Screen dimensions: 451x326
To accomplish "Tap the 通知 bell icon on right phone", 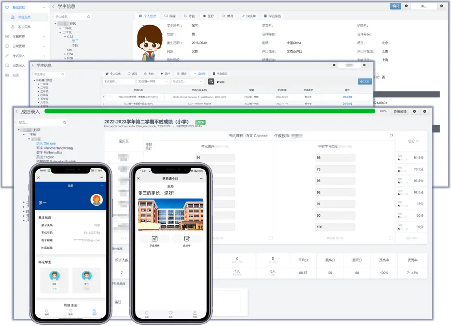I will [x=146, y=313].
